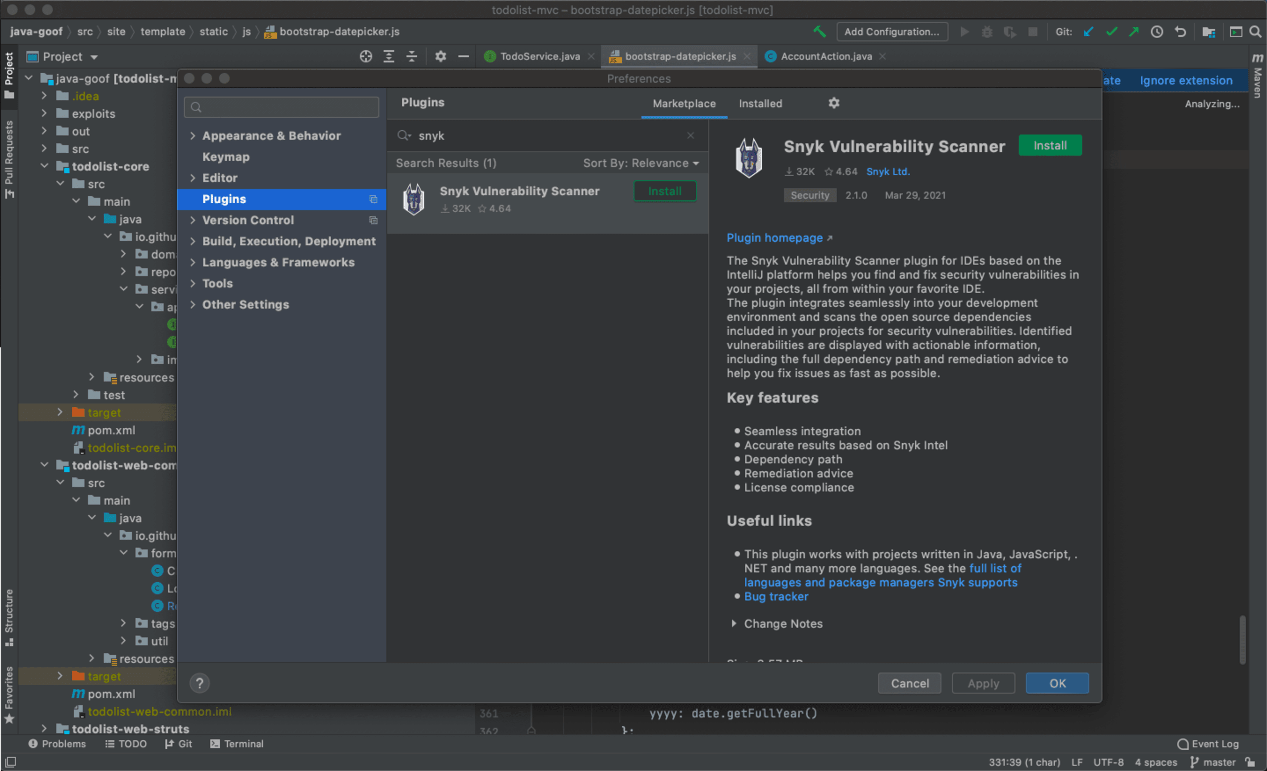Viewport: 1267px width, 771px height.
Task: Open Git history clock icon
Action: (x=1157, y=32)
